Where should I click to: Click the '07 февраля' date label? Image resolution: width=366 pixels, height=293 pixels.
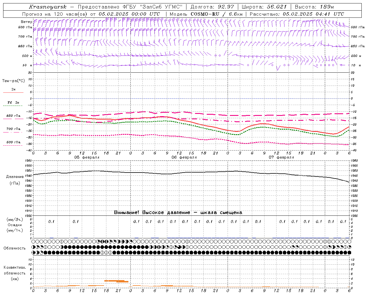tap(281, 157)
